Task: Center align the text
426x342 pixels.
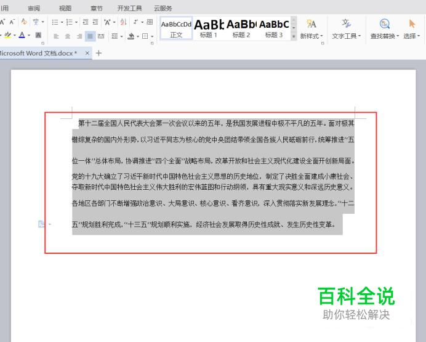Action: pos(68,36)
